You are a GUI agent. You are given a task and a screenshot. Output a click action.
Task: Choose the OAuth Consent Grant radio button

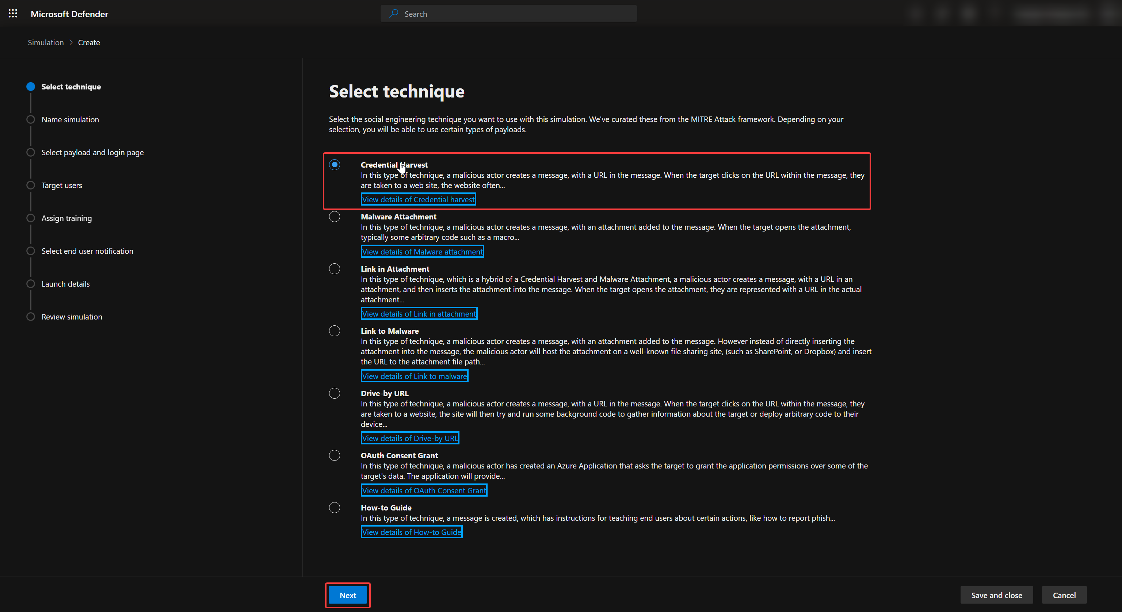335,455
